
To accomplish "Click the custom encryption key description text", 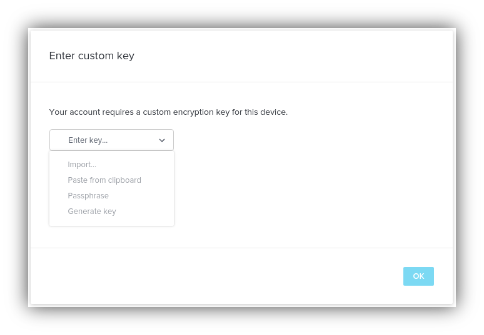I will 168,112.
